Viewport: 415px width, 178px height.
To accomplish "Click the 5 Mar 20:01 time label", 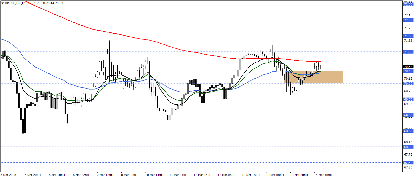I will [33, 175].
